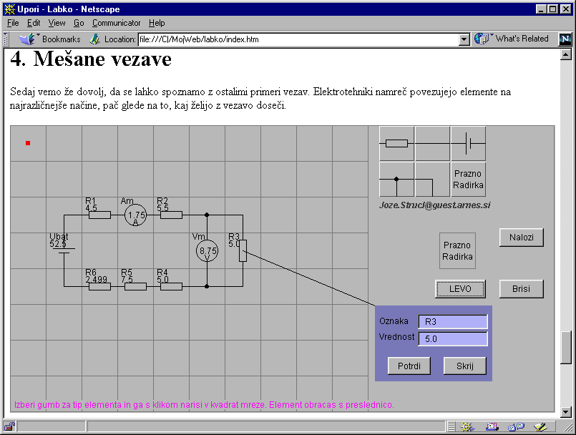Screen dimensions: 576x435
Task: Click the Vrednost input field
Action: click(x=452, y=338)
